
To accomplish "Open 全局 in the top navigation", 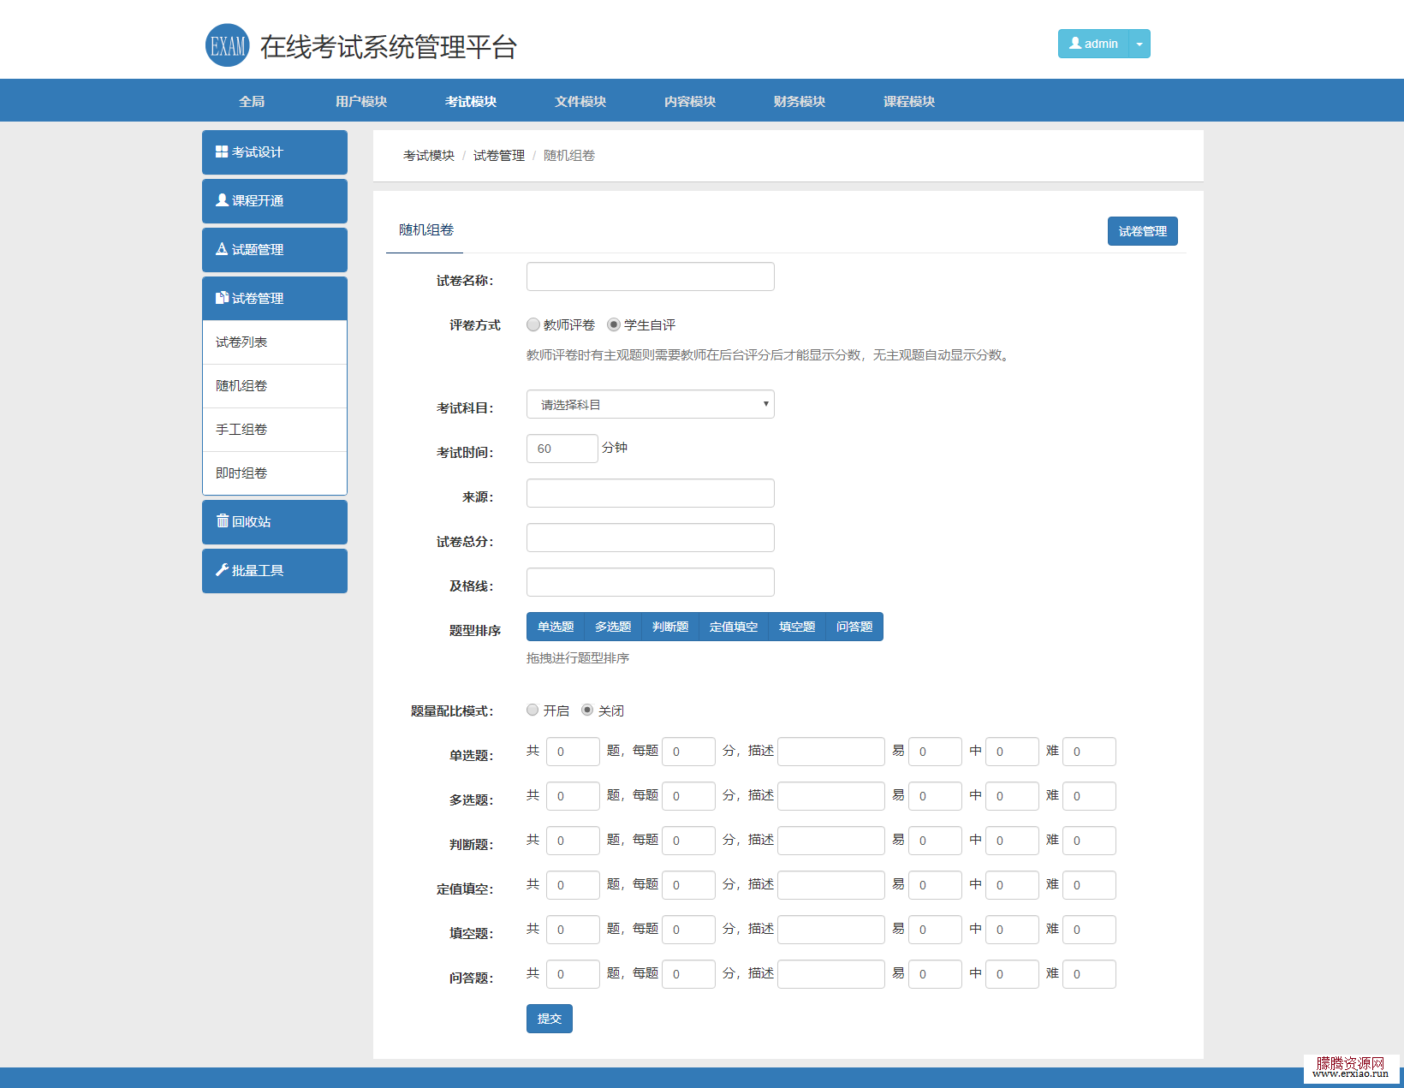I will click(252, 101).
